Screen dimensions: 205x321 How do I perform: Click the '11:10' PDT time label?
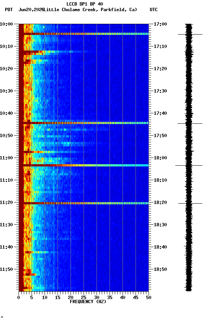(6, 180)
